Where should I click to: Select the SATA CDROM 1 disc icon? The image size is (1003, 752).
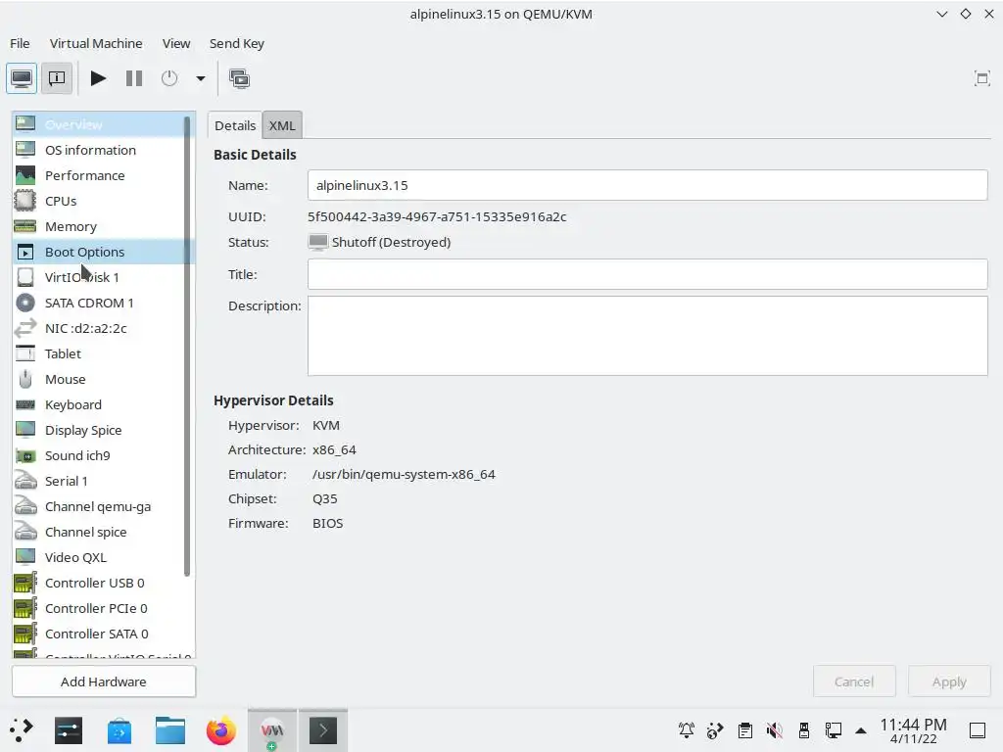(x=25, y=303)
